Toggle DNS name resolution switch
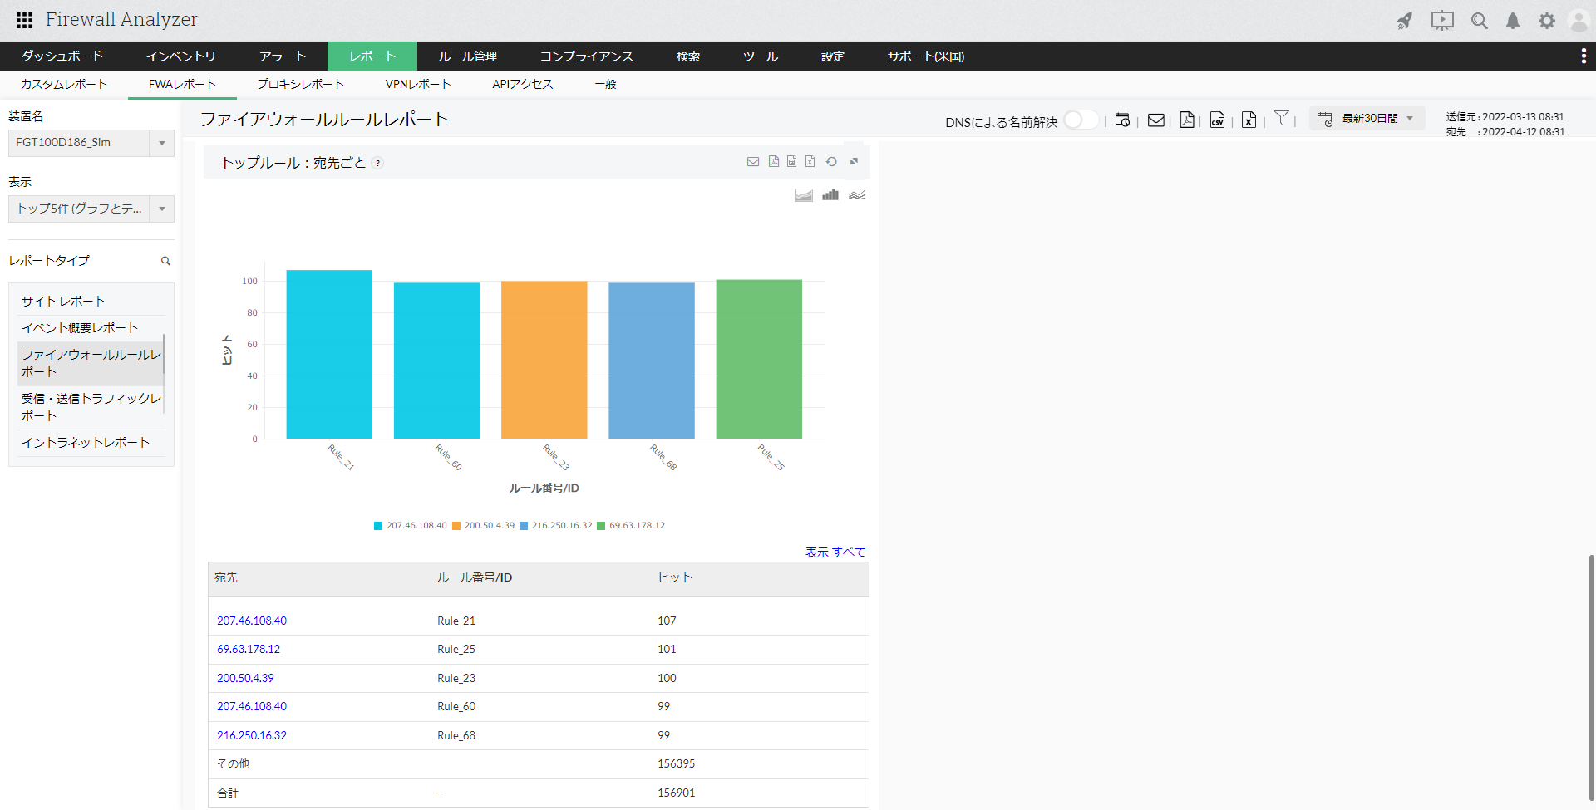The width and height of the screenshot is (1596, 810). [x=1080, y=120]
